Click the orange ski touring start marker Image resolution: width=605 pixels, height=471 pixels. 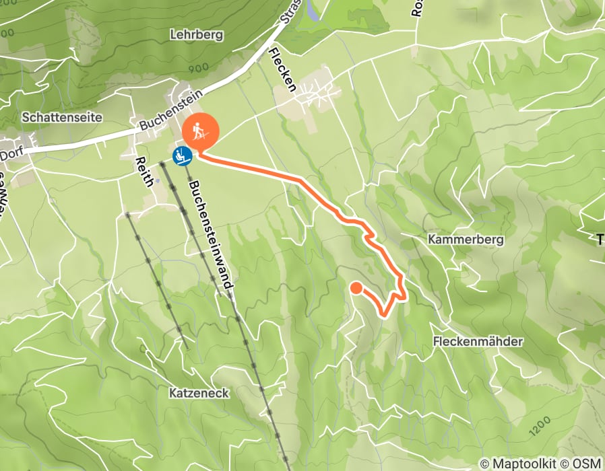coord(201,131)
